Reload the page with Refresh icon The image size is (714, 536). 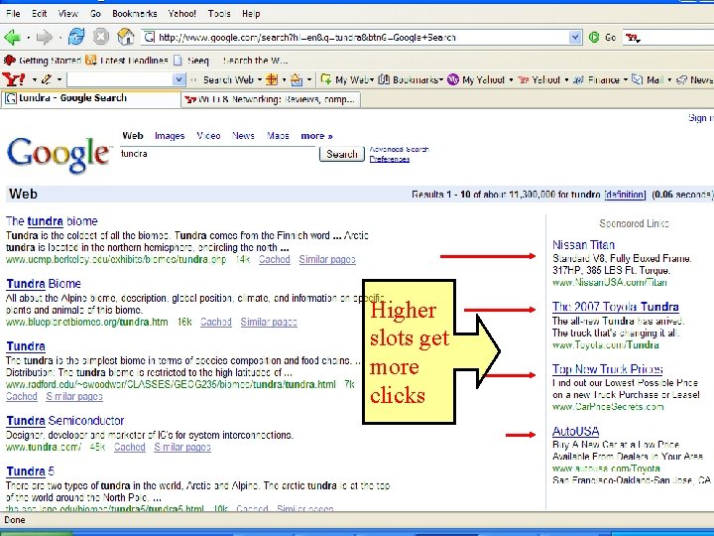point(76,37)
